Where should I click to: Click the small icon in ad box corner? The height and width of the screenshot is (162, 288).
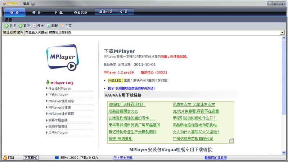(231, 141)
